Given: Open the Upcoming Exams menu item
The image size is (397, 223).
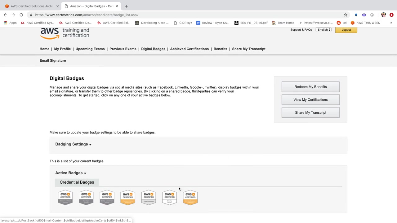Looking at the screenshot, I should click(90, 49).
